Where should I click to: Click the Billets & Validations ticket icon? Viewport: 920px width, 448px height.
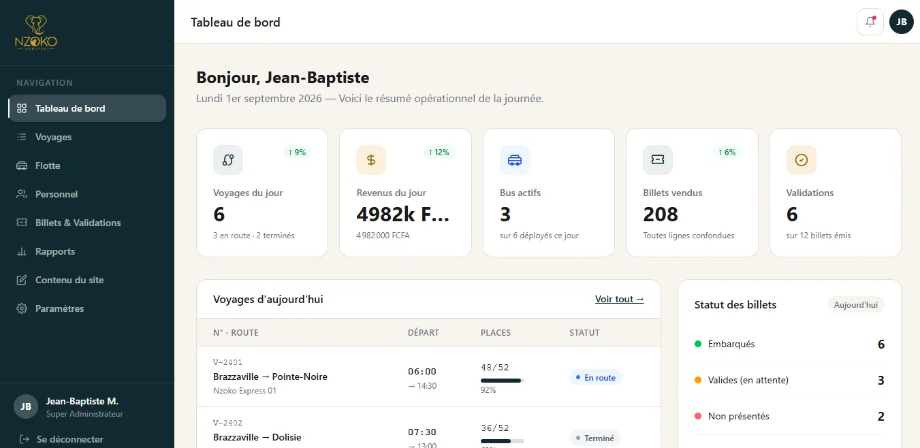point(22,223)
